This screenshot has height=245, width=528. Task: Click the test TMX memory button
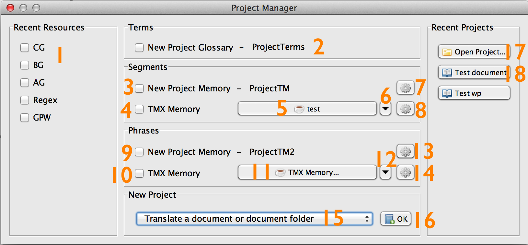(x=307, y=109)
